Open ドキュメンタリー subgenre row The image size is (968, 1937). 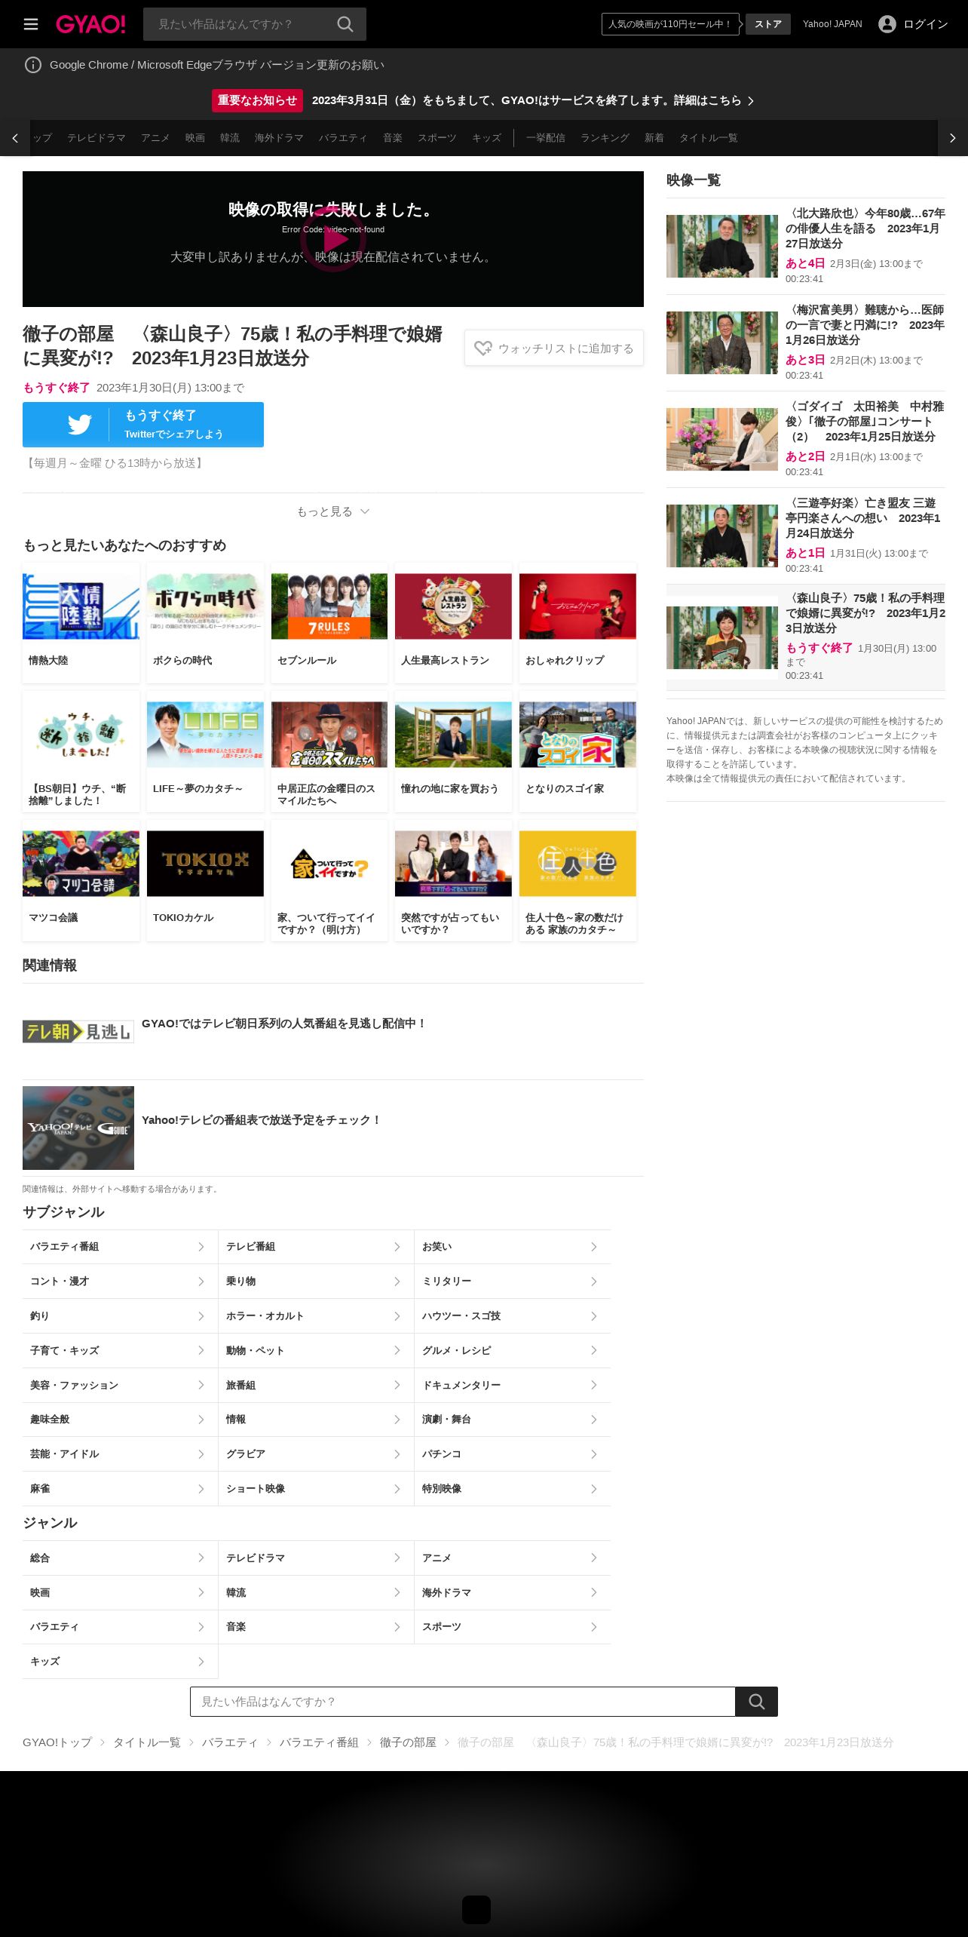[513, 1385]
